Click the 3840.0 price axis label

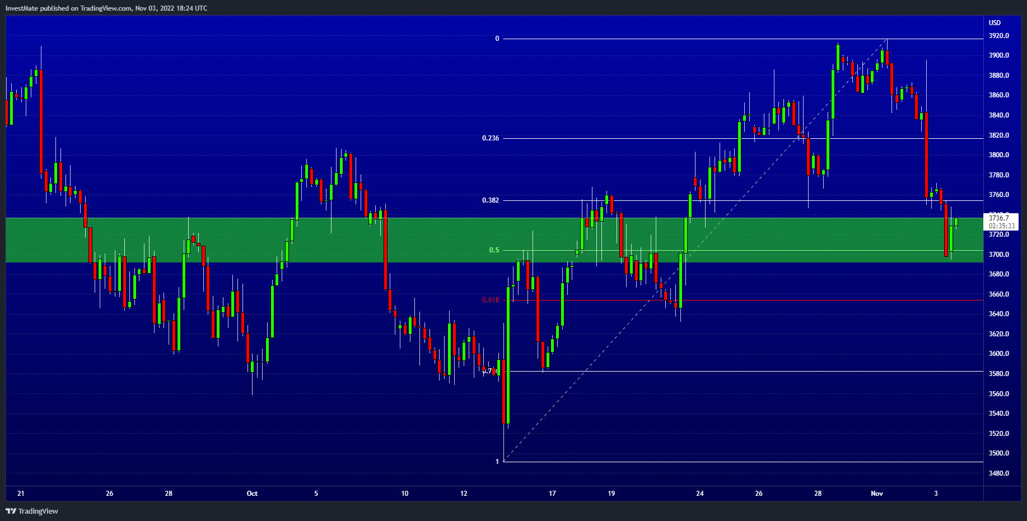click(x=999, y=115)
